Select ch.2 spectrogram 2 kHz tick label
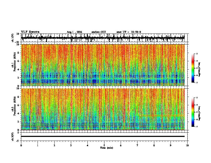211x163 pixels. [x=18, y=122]
